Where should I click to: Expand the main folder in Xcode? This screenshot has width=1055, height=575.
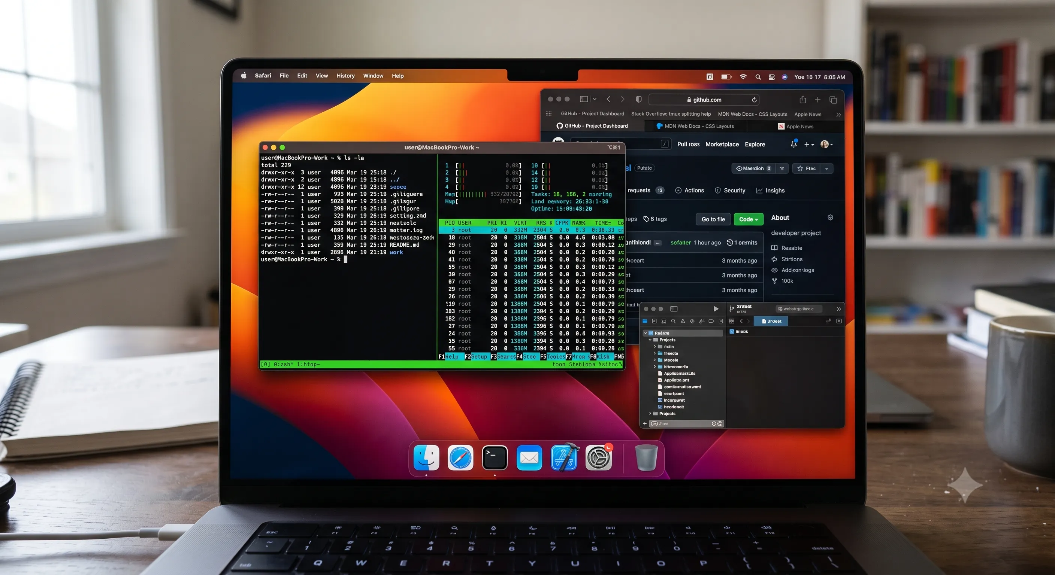tap(655, 347)
